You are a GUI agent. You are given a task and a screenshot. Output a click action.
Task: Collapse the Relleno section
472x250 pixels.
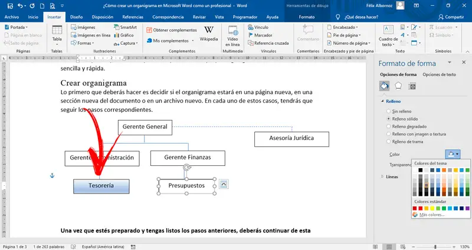click(x=391, y=101)
